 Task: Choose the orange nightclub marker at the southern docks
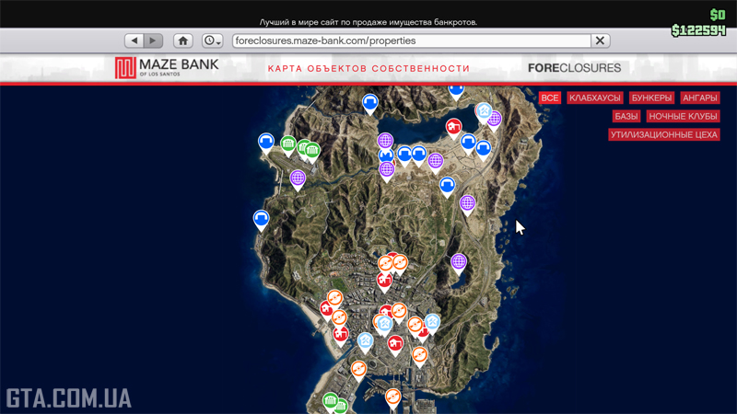pyautogui.click(x=392, y=396)
